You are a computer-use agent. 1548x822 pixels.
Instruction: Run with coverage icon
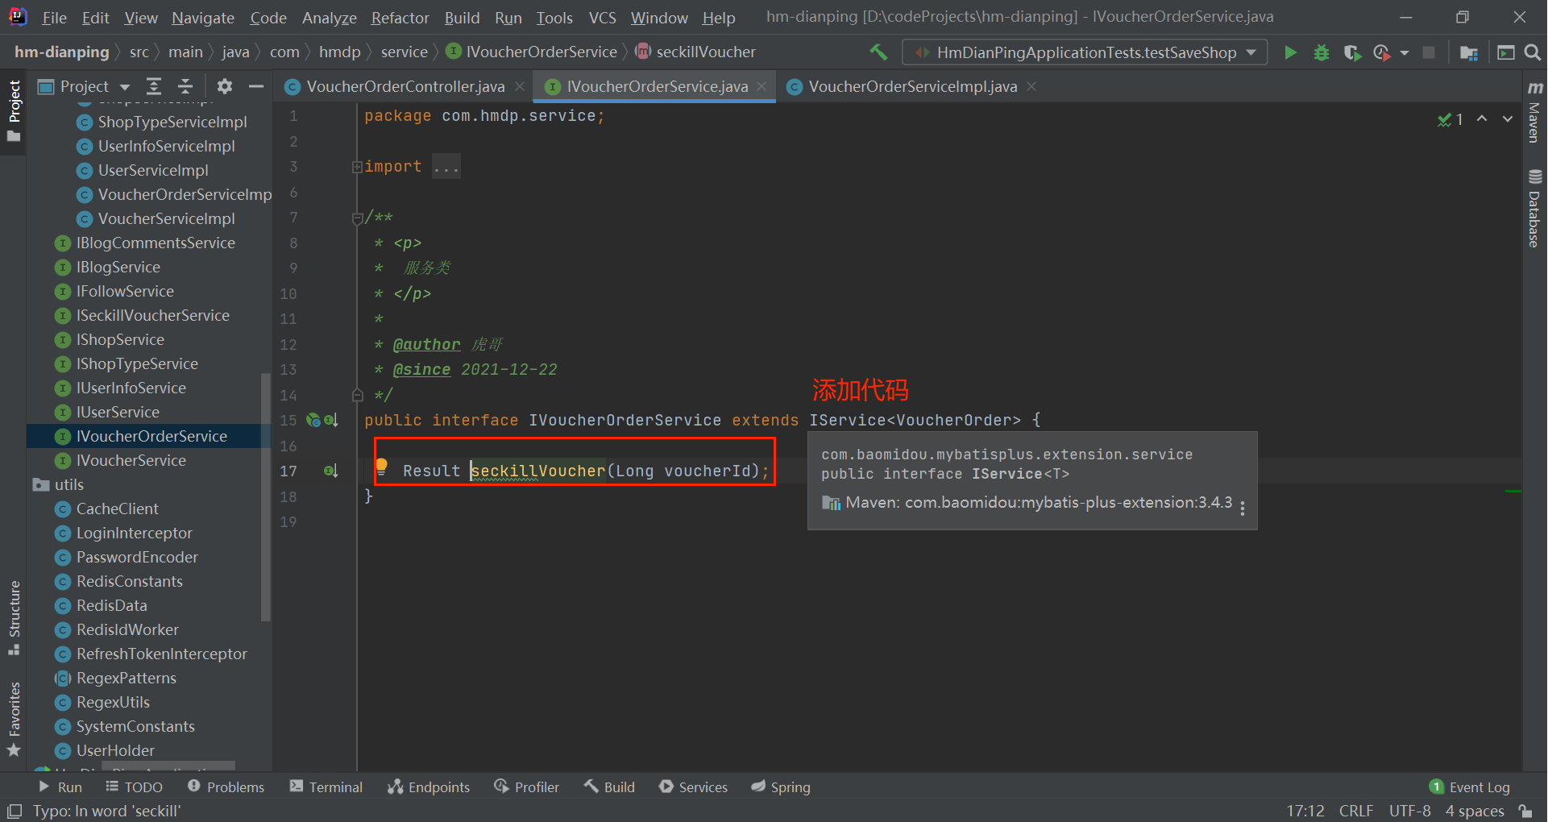[1352, 52]
